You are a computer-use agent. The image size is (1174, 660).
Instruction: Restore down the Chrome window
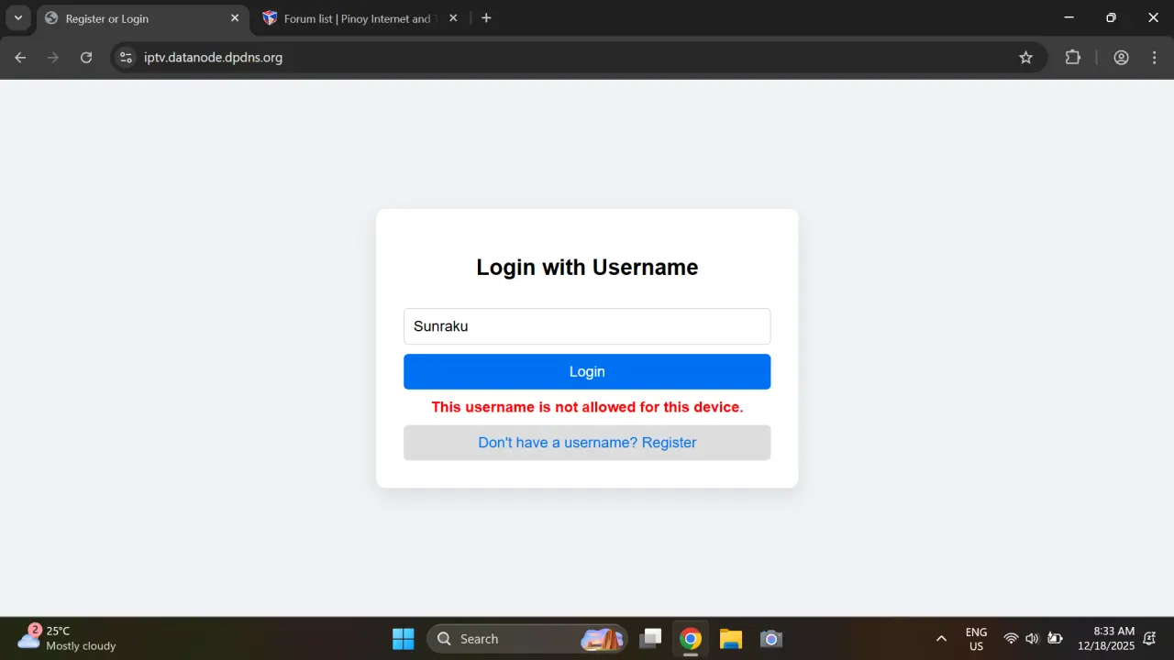point(1111,18)
